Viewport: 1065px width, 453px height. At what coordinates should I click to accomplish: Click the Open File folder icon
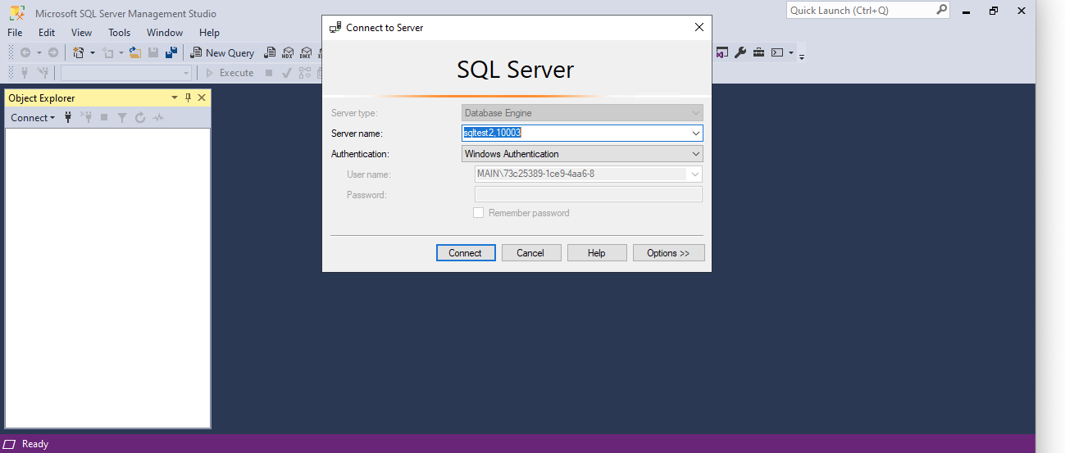point(135,52)
